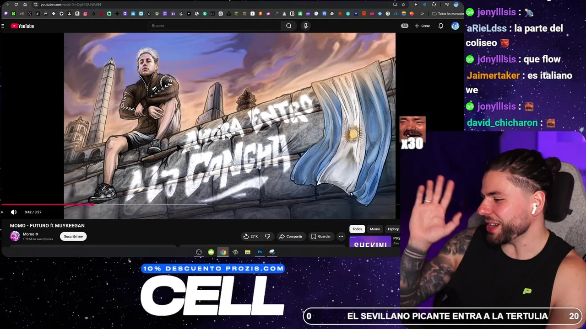Open File Explorer from the taskbar
The width and height of the screenshot is (586, 329).
[248, 252]
